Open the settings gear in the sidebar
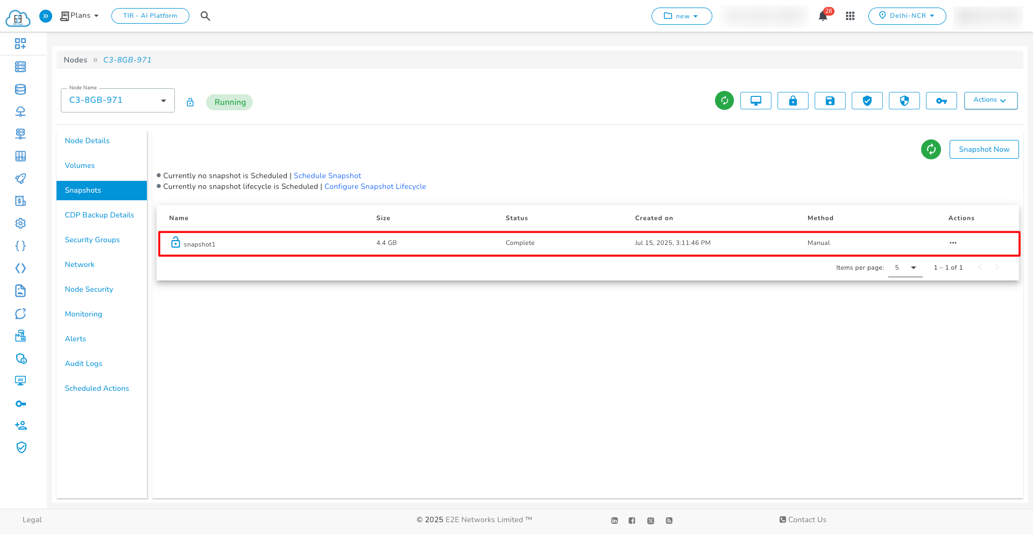Screen dimensions: 1033x534 (20, 223)
